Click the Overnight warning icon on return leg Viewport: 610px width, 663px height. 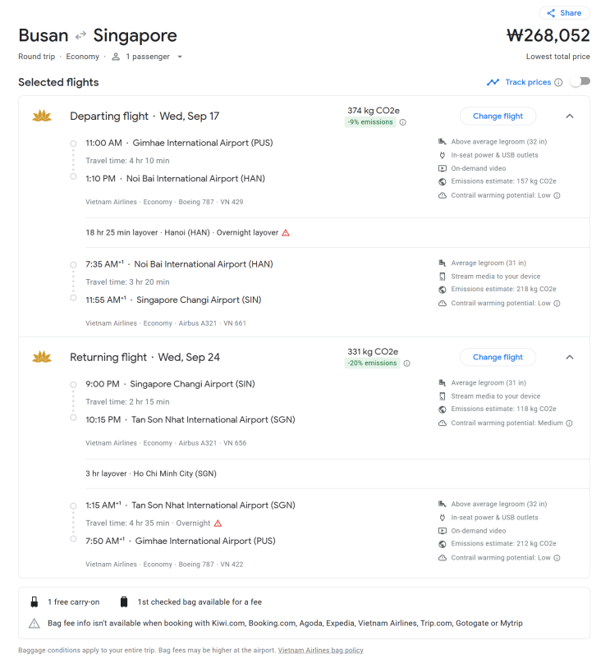coord(218,524)
